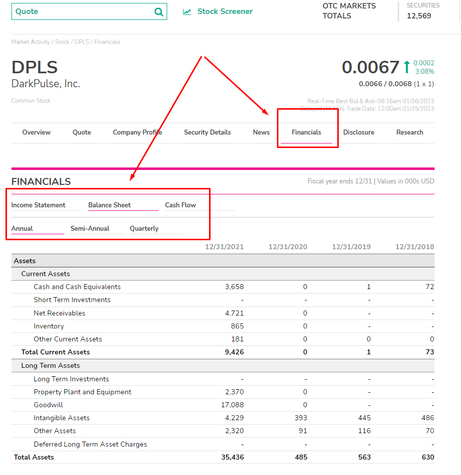
Task: Click the 4,229 intangible assets value
Action: tap(234, 418)
